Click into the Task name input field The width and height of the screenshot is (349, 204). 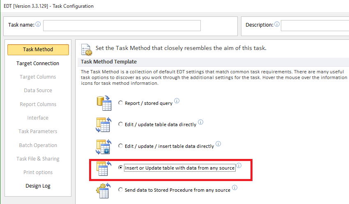pyautogui.click(x=122, y=25)
